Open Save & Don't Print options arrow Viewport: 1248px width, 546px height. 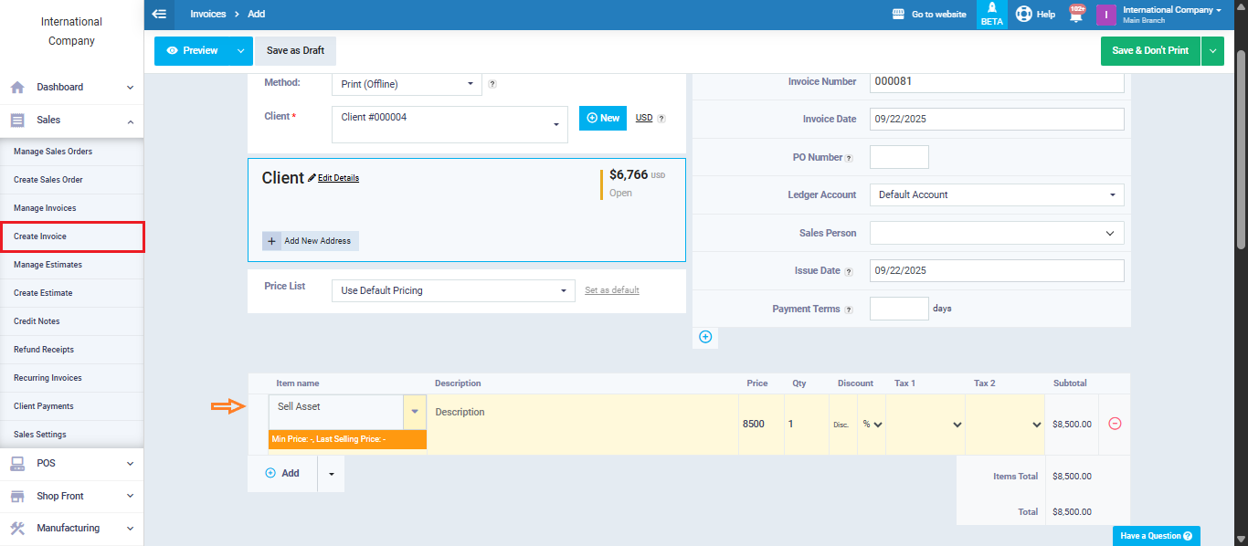point(1213,51)
